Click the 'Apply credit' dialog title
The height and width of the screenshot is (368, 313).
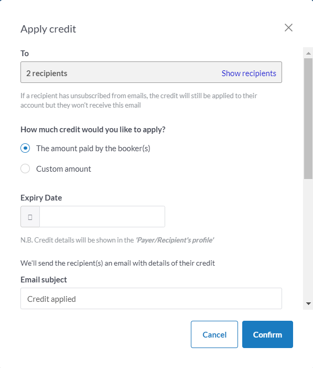point(48,29)
